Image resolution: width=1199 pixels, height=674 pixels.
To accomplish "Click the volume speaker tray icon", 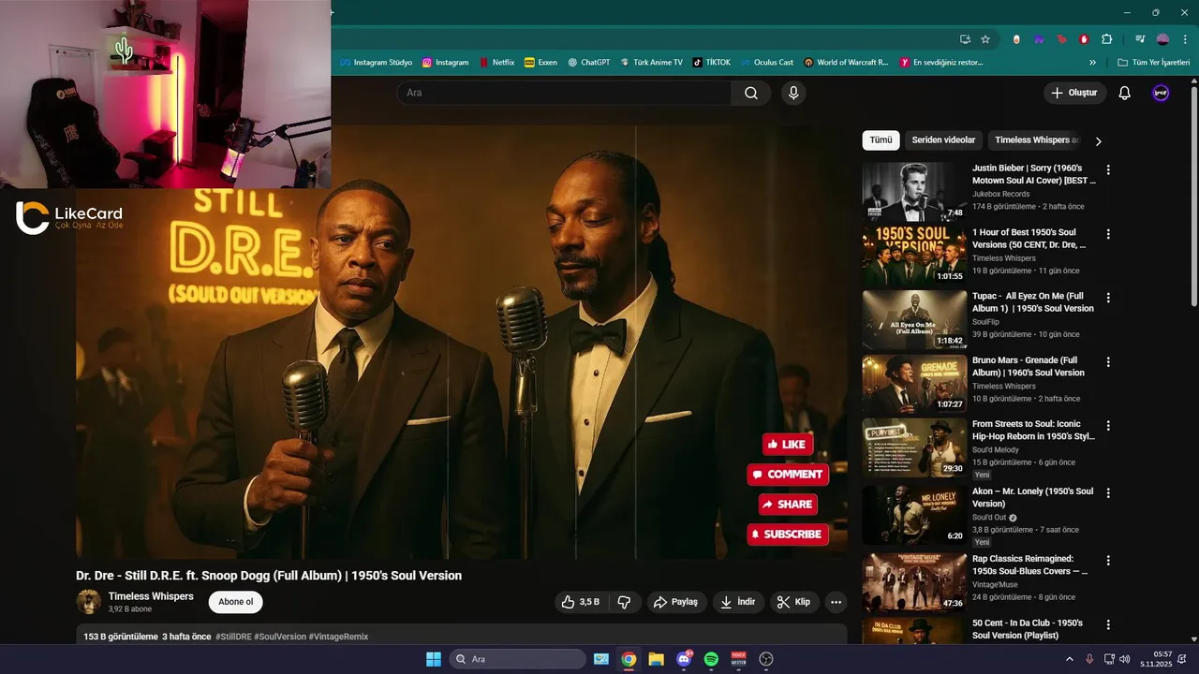I will coord(1124,659).
